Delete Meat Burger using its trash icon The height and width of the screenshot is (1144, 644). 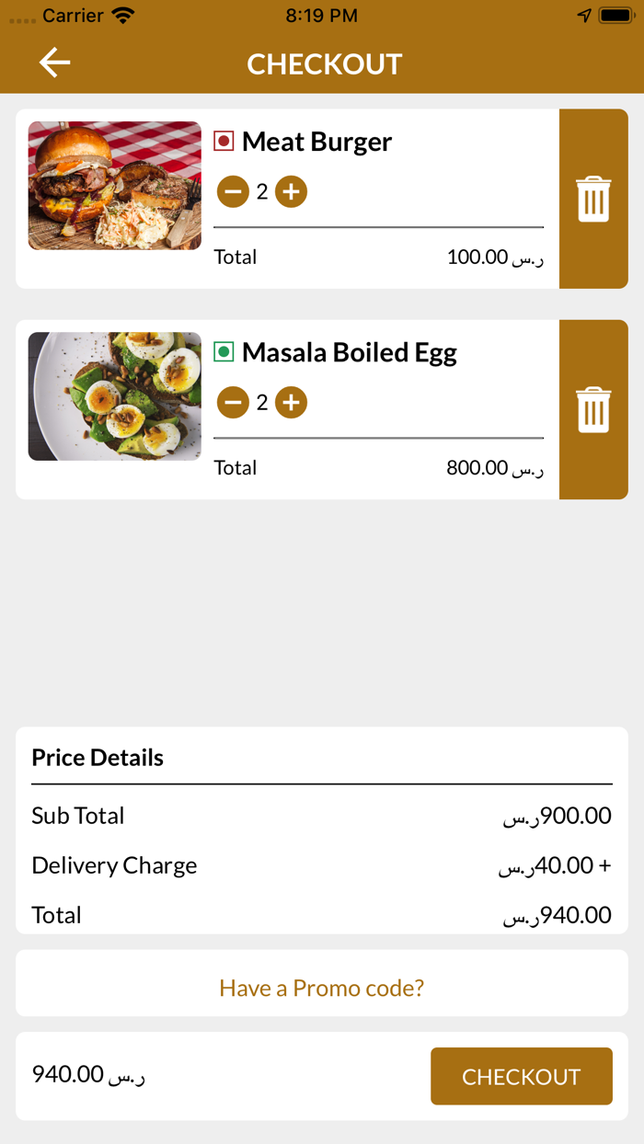point(593,199)
